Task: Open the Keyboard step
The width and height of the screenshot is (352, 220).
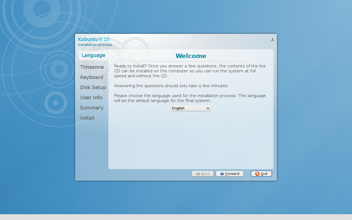Action: 92,77
